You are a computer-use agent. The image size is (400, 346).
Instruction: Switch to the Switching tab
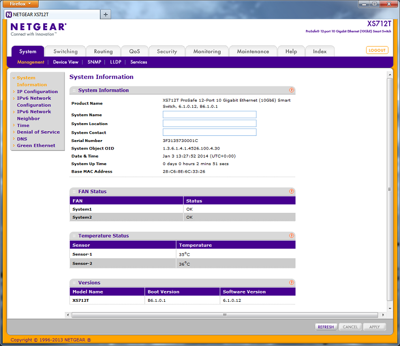point(65,51)
